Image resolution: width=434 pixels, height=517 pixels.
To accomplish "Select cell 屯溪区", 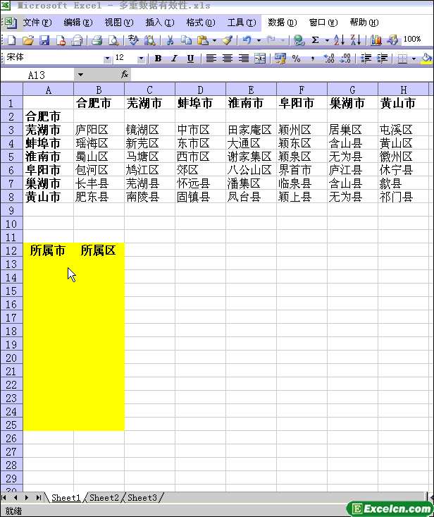I will [x=403, y=130].
